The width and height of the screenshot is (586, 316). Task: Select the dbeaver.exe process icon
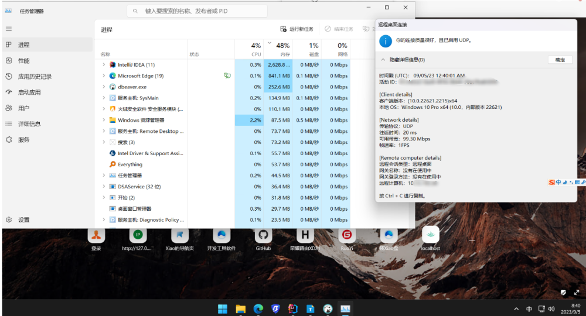tap(113, 87)
